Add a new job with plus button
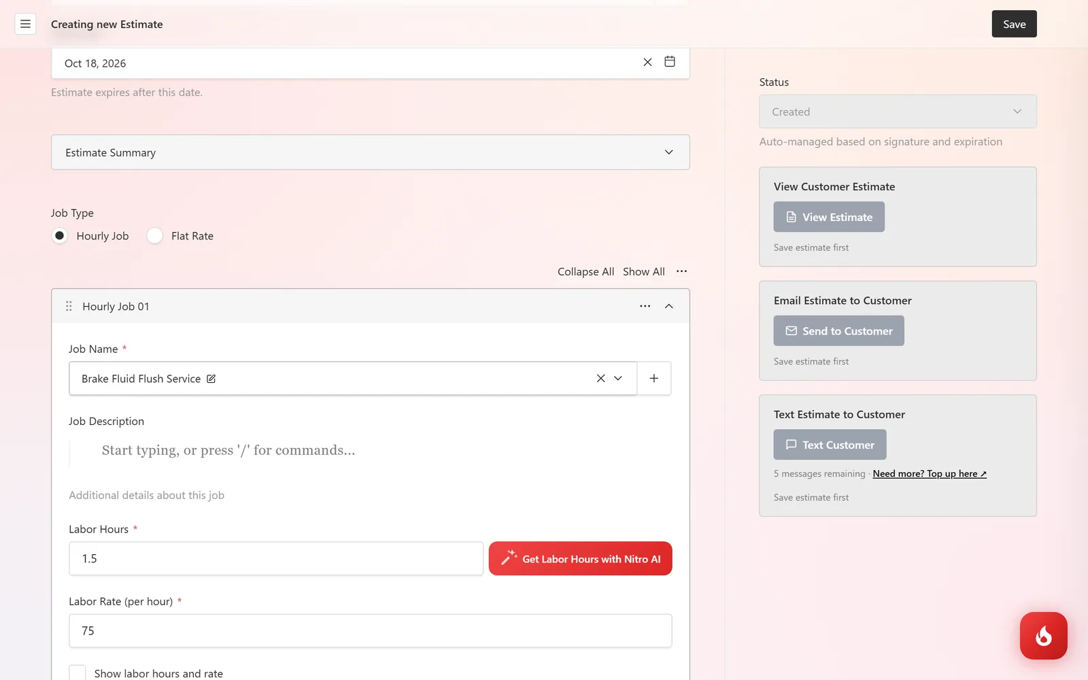The image size is (1088, 680). pyautogui.click(x=654, y=379)
